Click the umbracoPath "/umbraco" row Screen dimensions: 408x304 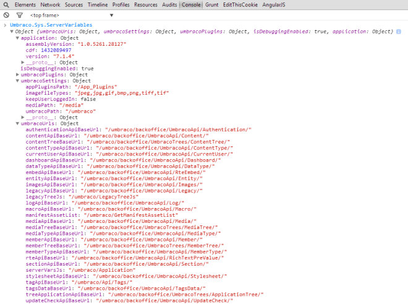click(x=61, y=111)
